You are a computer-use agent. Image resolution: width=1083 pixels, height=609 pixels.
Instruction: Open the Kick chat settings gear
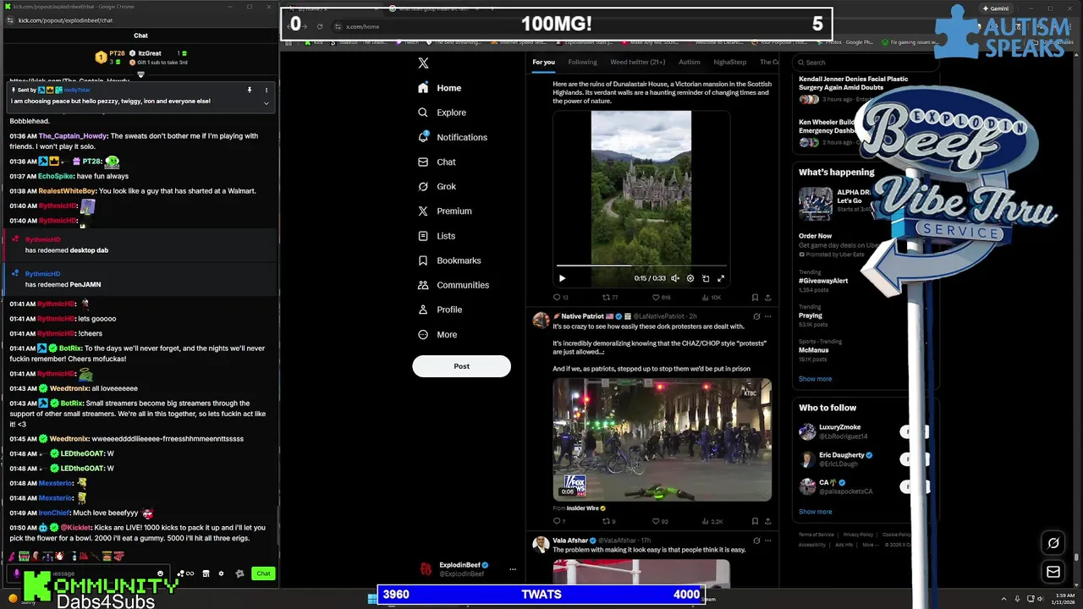point(221,573)
